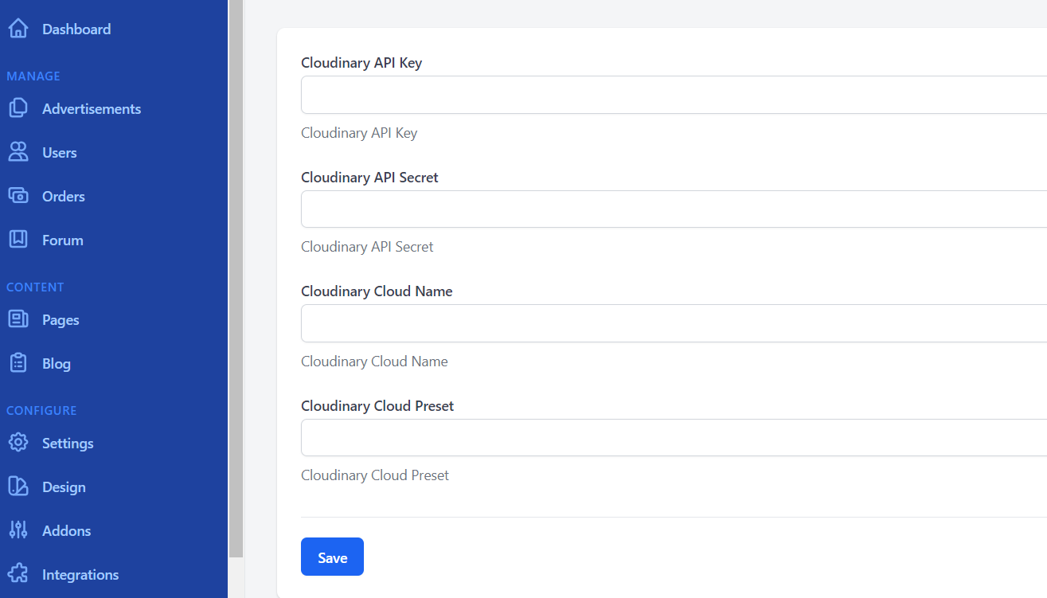1047x598 pixels.
Task: Click the Save button
Action: (332, 557)
